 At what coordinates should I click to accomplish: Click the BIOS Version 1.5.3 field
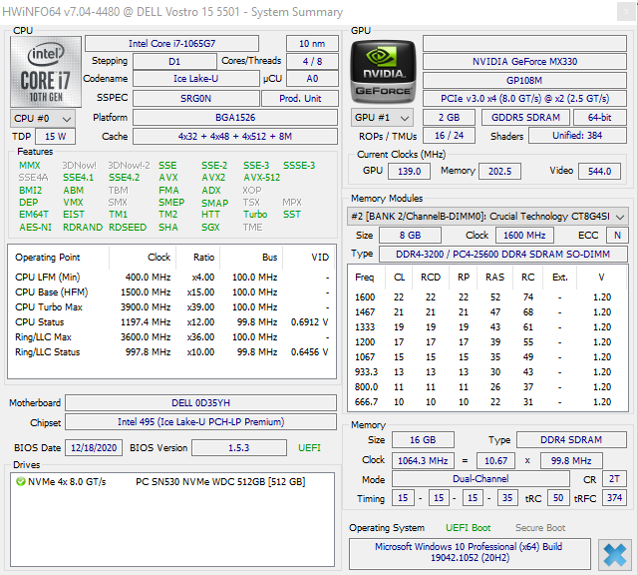pos(239,448)
